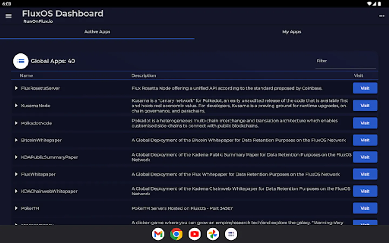Click the Flux Rosetta Node description text
Viewport: 389px width, 243px height.
click(x=227, y=88)
